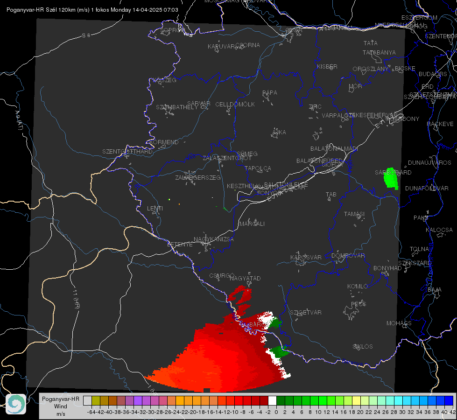457x420 pixels.
Task: Click the SZIGETVÁR label
Action: (306, 313)
